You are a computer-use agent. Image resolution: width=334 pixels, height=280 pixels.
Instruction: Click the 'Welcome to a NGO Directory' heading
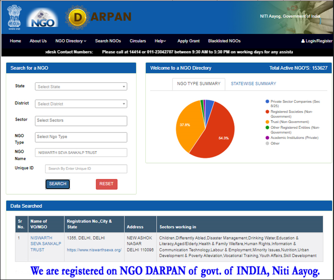[181, 68]
